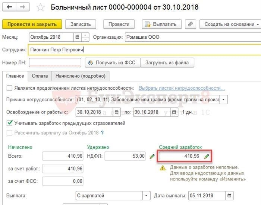The width and height of the screenshot is (261, 205).
Task: Click the Провести button
Action: point(119,24)
